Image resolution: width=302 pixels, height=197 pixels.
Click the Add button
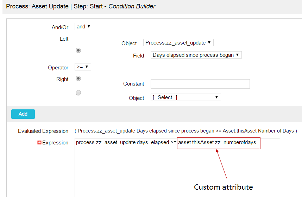click(x=23, y=114)
